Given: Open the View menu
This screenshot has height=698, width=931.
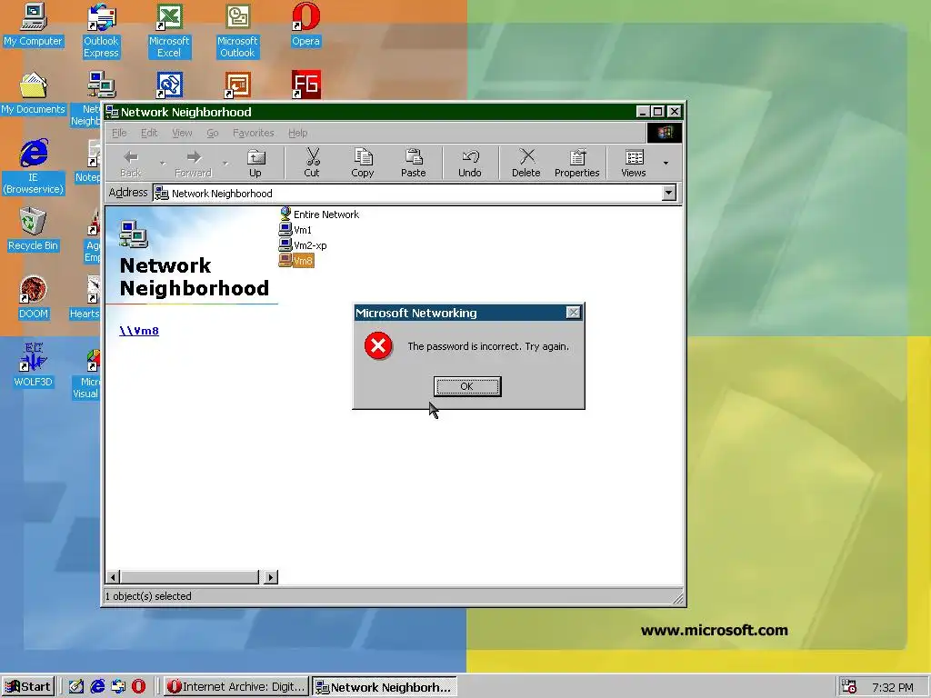Looking at the screenshot, I should [182, 133].
